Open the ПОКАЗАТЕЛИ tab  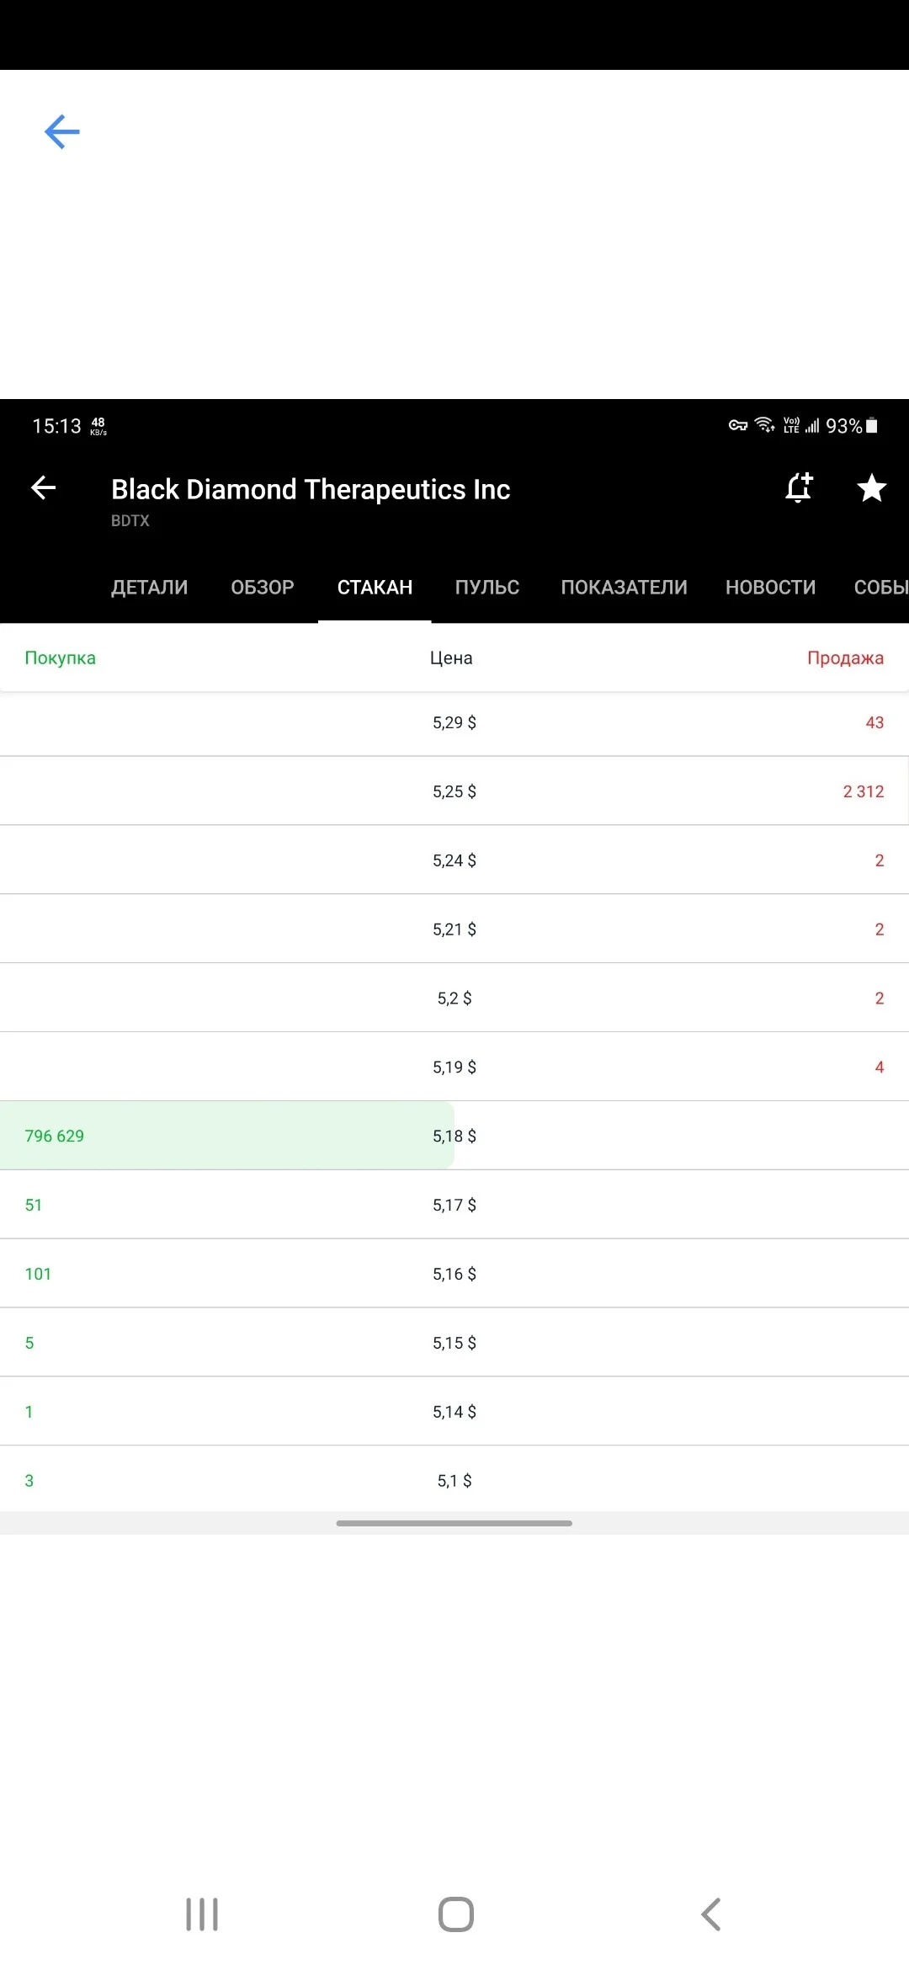point(624,587)
